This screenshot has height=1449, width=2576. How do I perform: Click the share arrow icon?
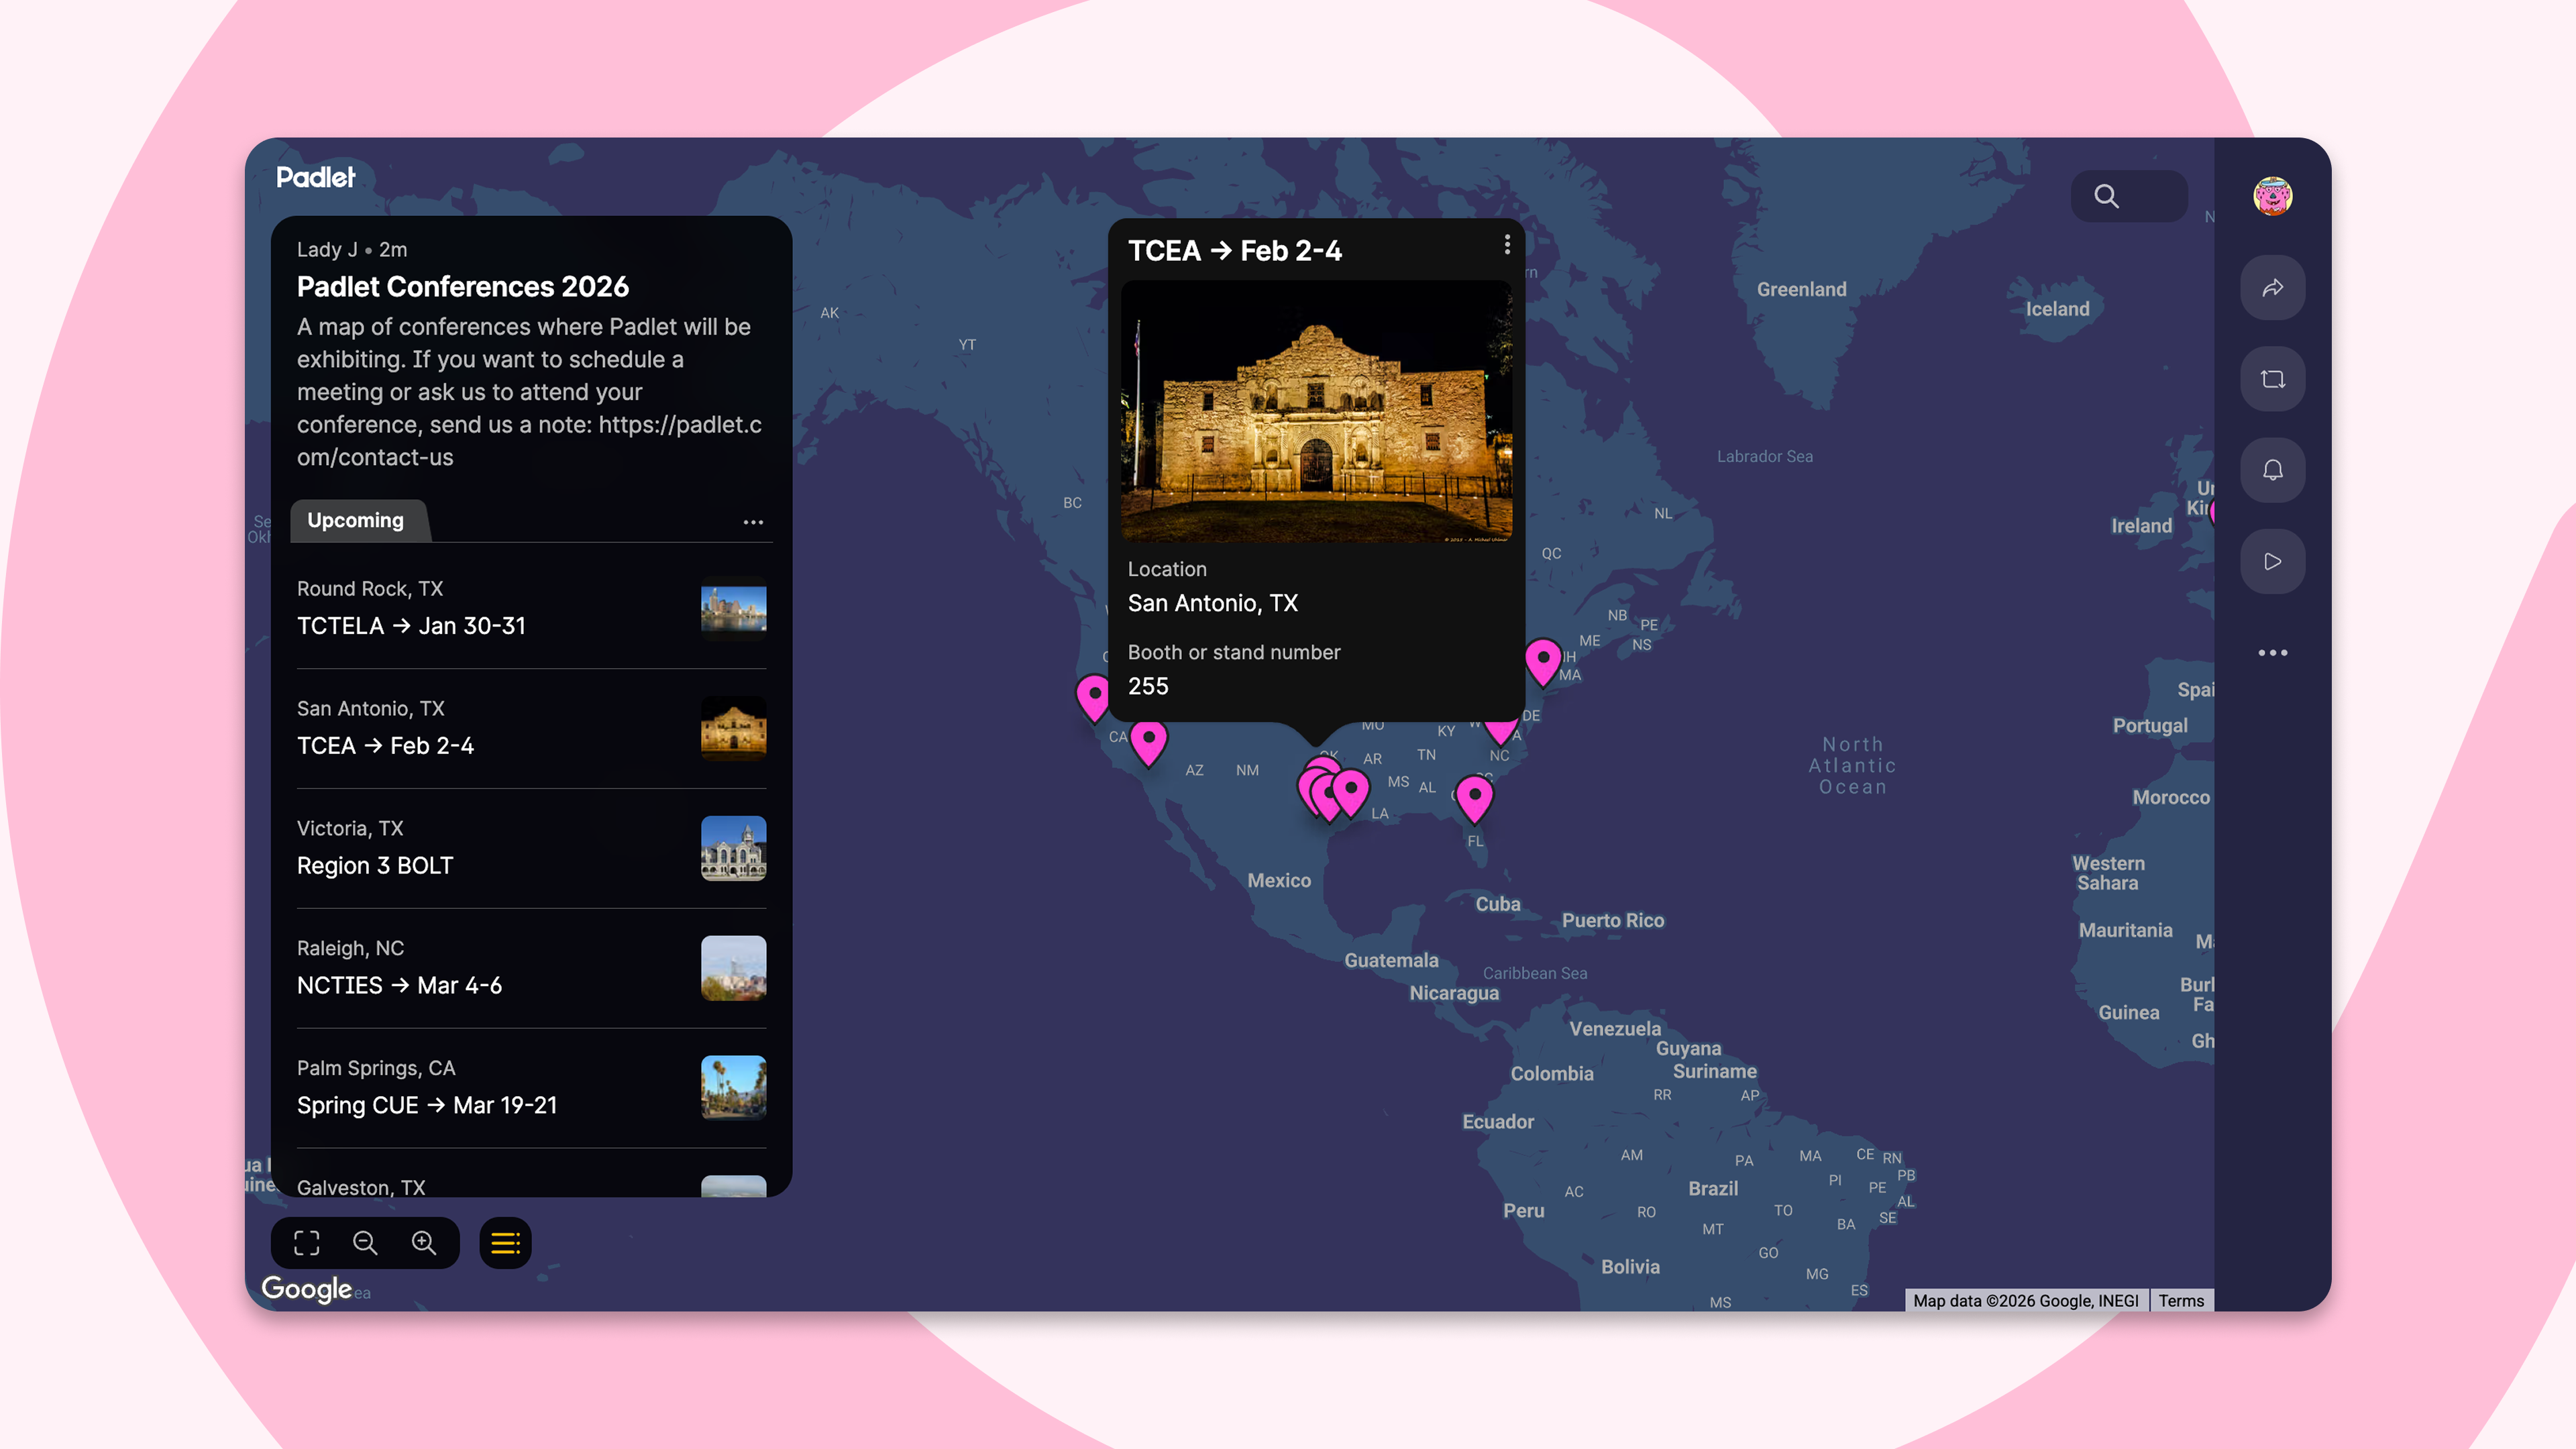pos(2272,288)
